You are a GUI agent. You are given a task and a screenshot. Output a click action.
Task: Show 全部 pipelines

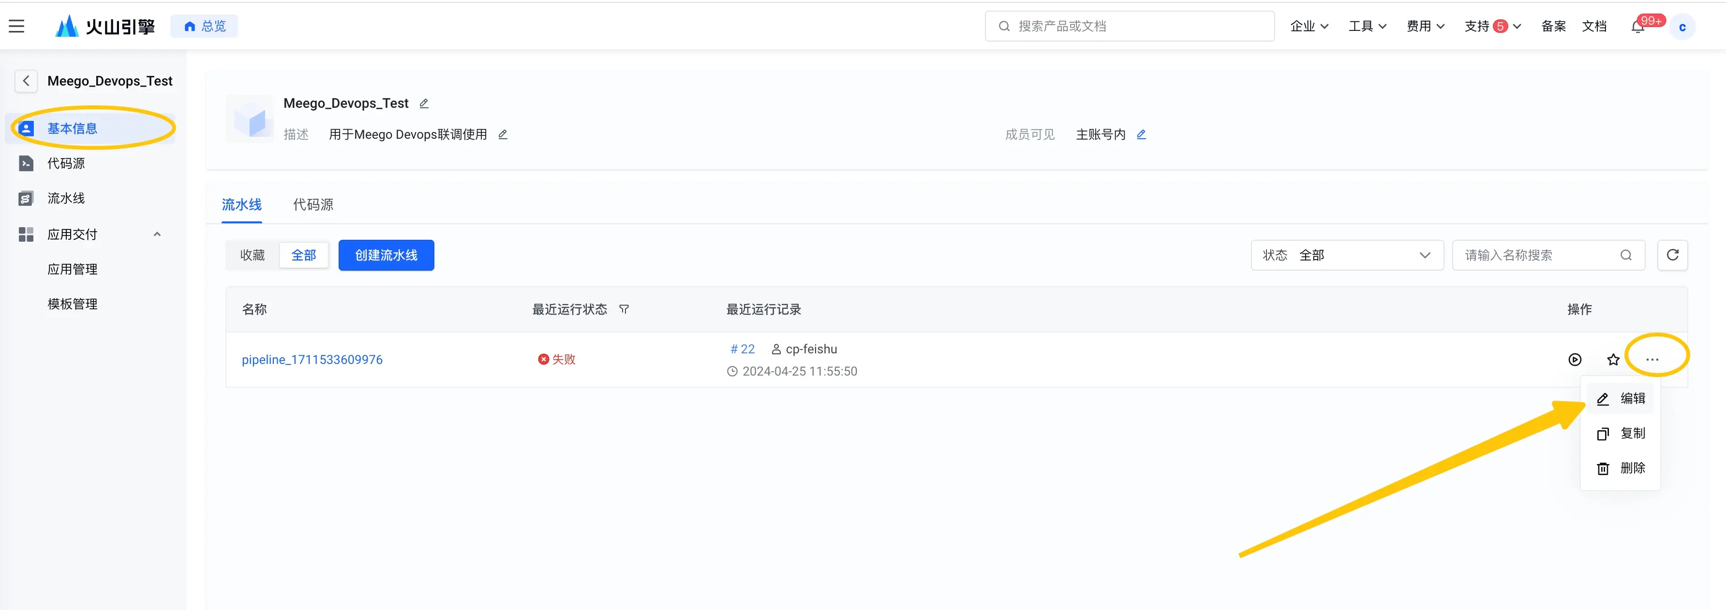[303, 255]
